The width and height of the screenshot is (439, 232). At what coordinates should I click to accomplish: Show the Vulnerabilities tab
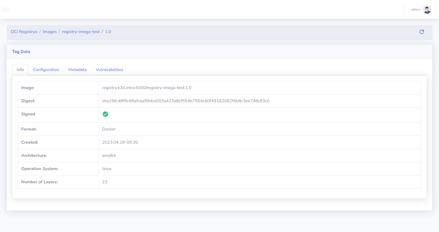point(109,70)
